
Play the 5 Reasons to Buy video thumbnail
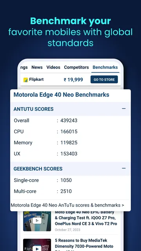(37, 245)
